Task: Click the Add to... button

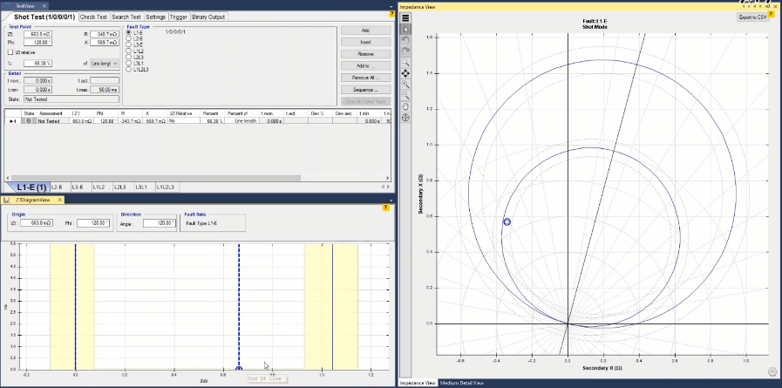Action: coord(364,65)
